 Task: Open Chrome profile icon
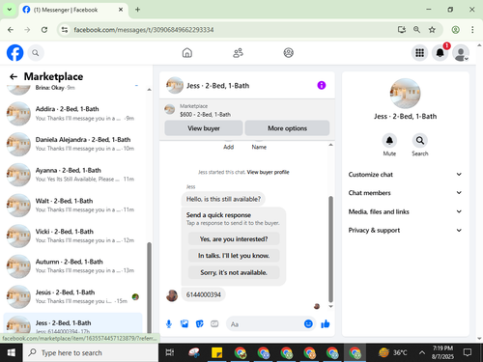(x=455, y=30)
